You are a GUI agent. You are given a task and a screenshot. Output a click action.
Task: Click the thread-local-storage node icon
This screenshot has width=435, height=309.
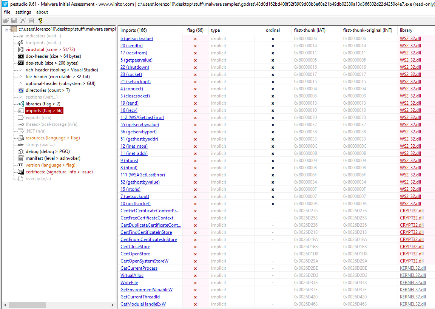(21, 124)
